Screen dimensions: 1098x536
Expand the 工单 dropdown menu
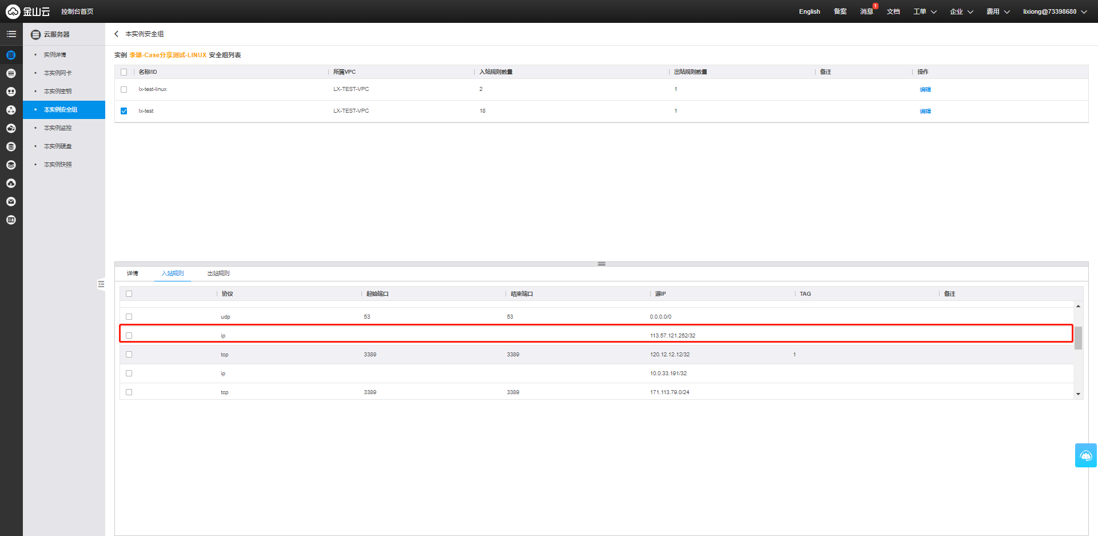click(925, 11)
